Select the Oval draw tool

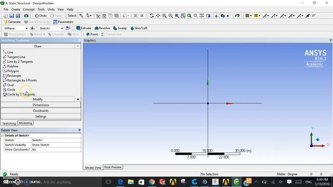(x=8, y=85)
